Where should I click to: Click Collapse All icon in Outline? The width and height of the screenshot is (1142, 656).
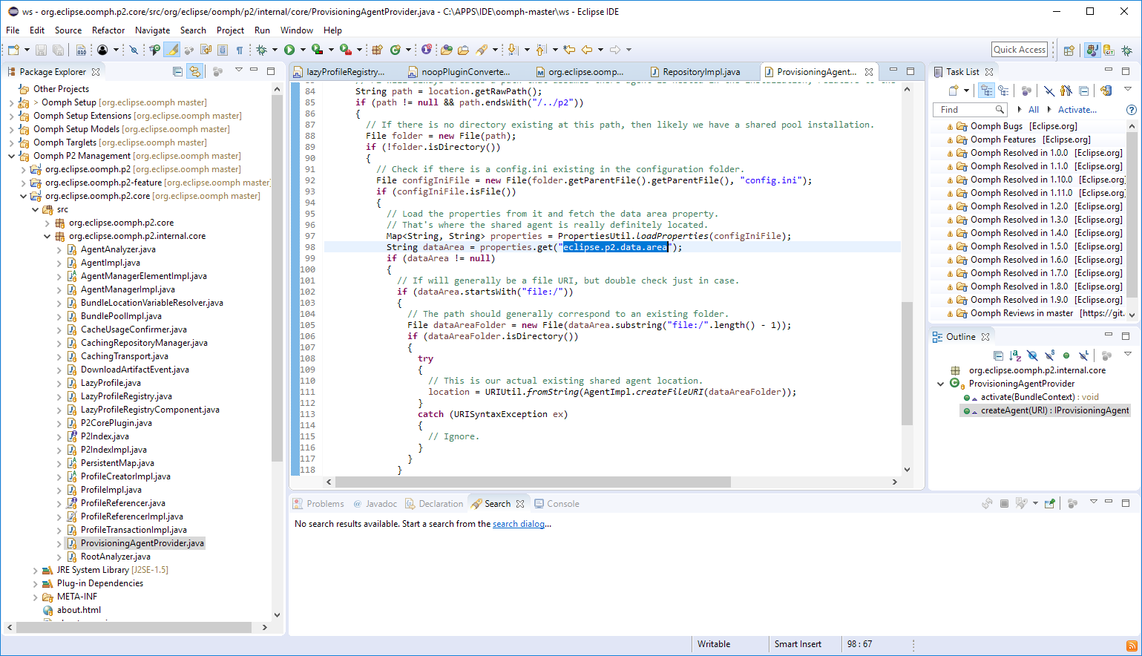(x=999, y=355)
